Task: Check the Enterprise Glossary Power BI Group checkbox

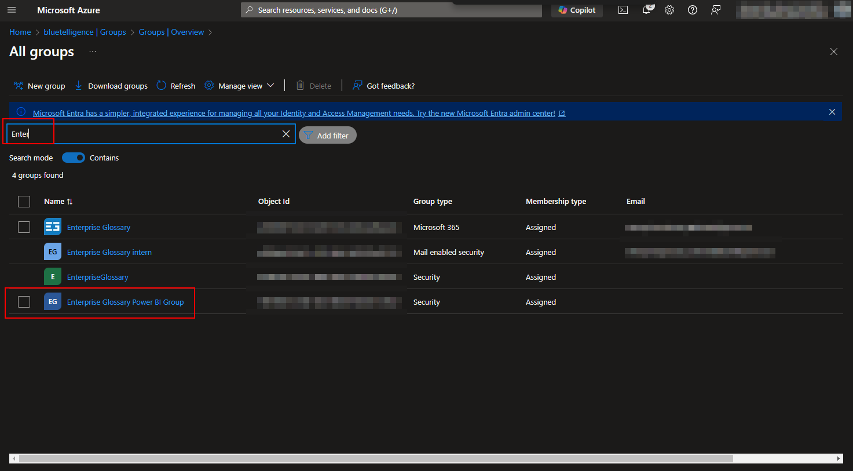Action: pyautogui.click(x=24, y=302)
